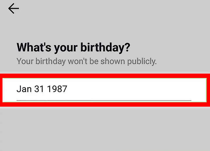Screen dimensions: 210x151
Task: Click the word "your" in the heading
Action: click(x=64, y=48)
